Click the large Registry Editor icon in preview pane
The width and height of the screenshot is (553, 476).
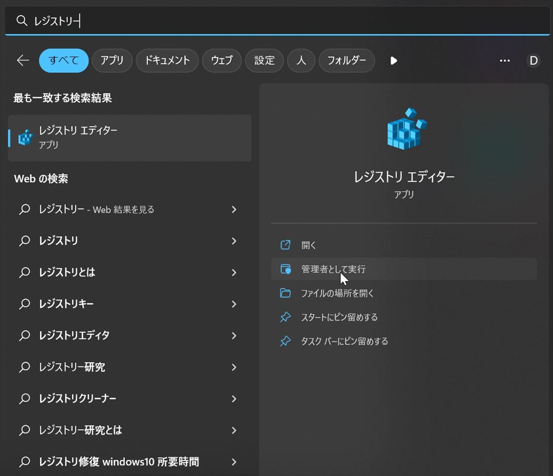pyautogui.click(x=406, y=129)
